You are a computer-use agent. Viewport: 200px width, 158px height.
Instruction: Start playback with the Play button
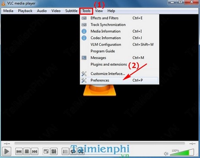(7, 151)
